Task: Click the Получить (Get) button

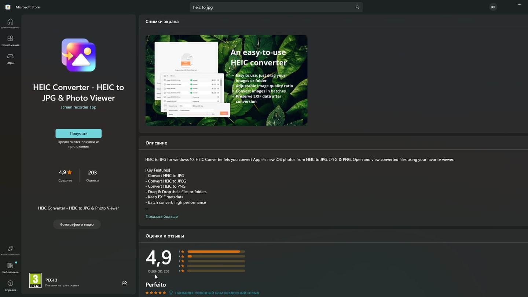Action: (x=78, y=133)
